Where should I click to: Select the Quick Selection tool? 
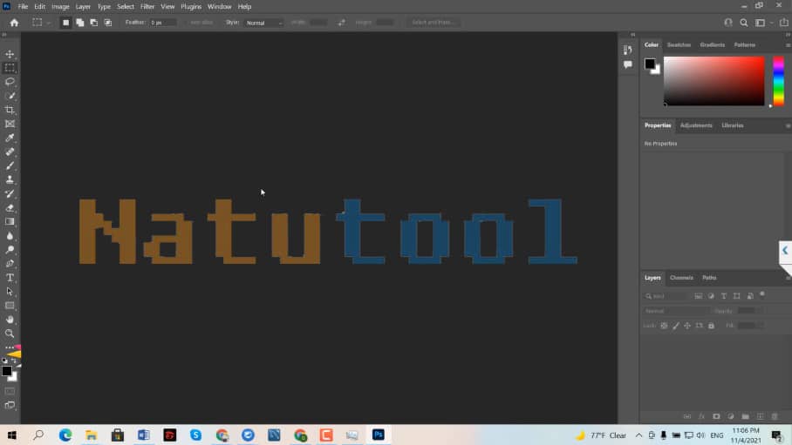[10, 96]
